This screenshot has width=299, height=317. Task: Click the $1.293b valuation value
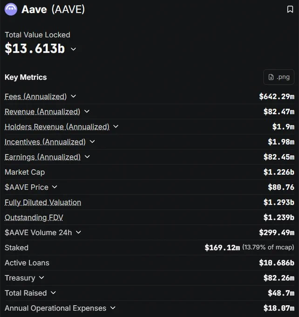(x=279, y=202)
